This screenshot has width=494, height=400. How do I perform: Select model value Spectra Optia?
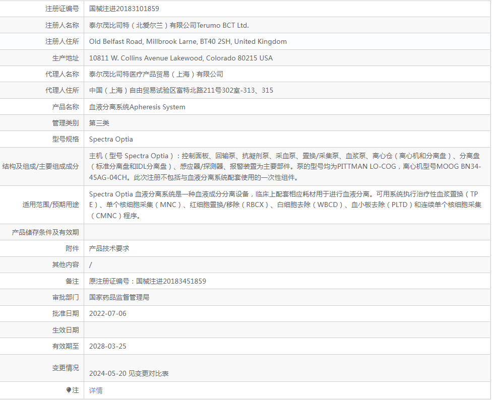pyautogui.click(x=111, y=139)
